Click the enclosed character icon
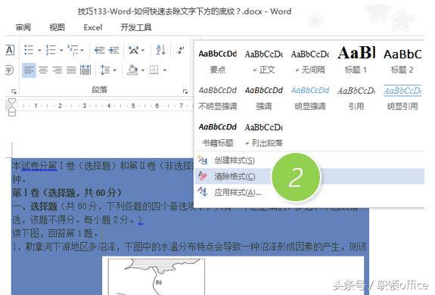The height and width of the screenshot is (295, 435). point(9,70)
